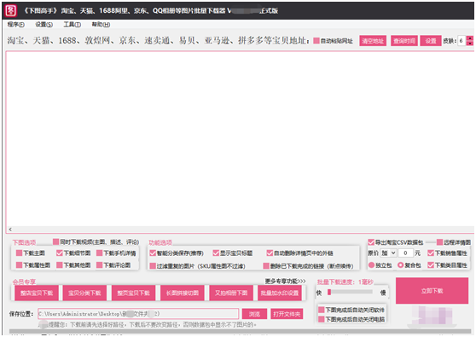
Task: Click the 批量加水印设置 button
Action: [x=280, y=293]
